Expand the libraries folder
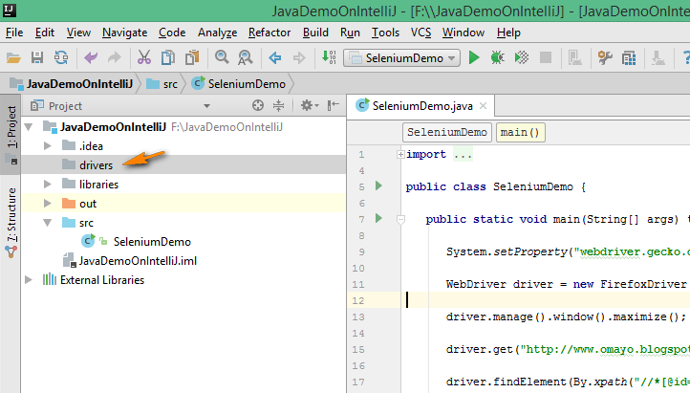 tap(48, 184)
